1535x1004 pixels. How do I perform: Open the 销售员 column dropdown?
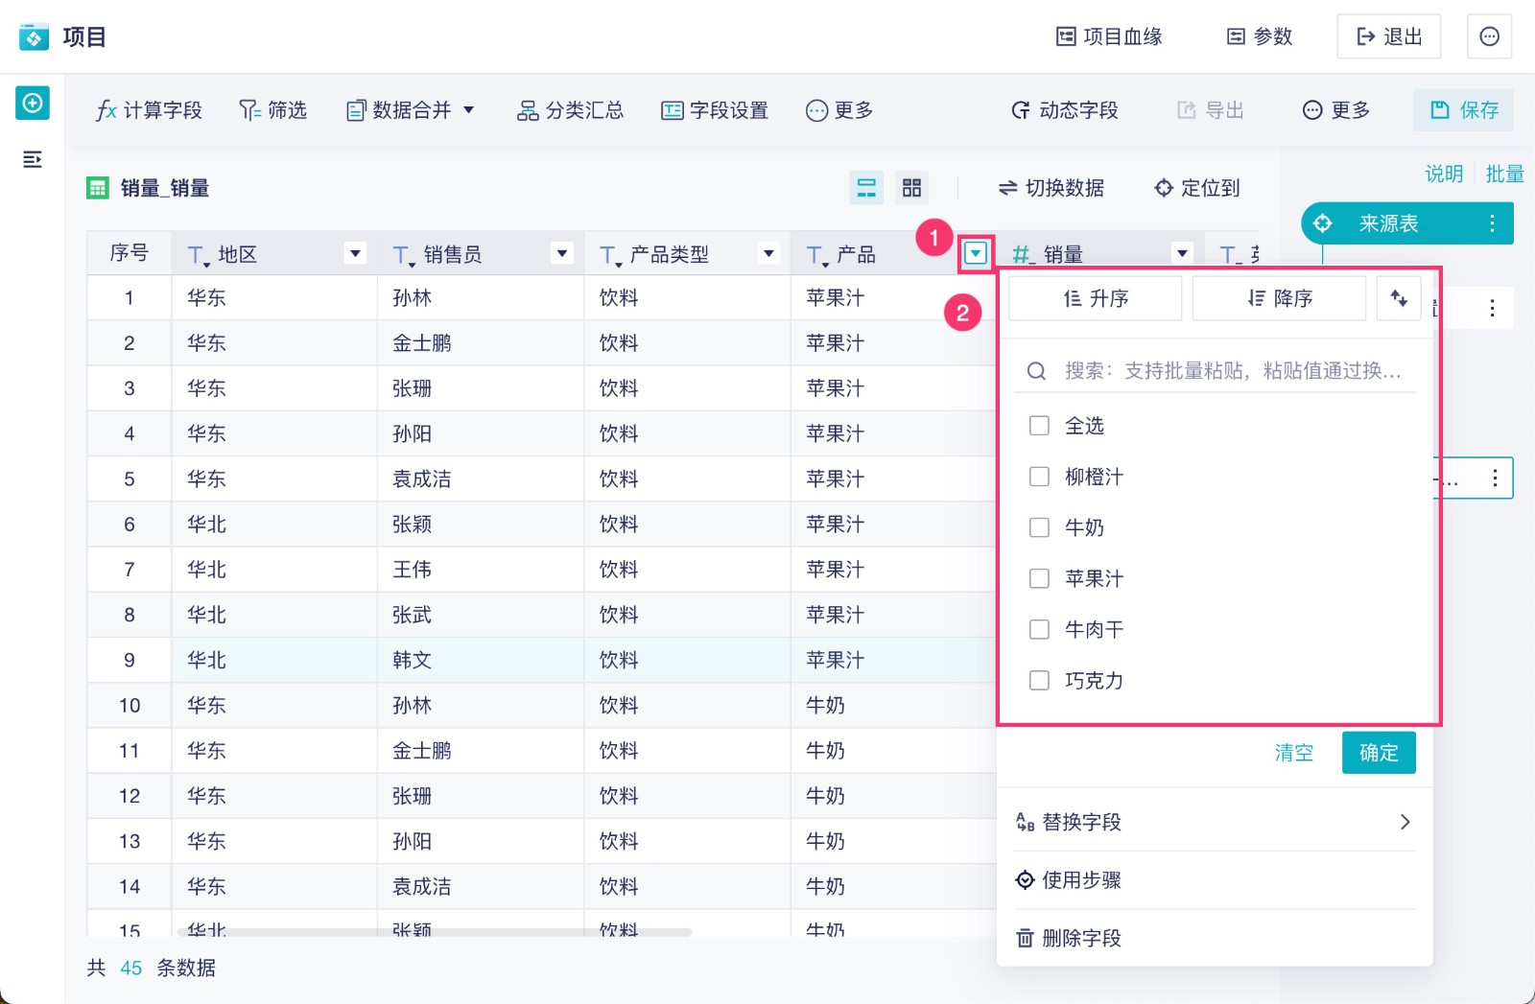coord(562,253)
